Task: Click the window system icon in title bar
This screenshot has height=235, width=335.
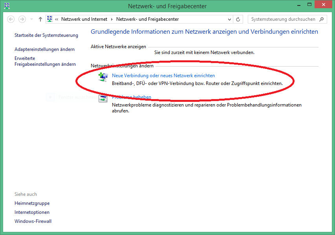Action: (x=7, y=5)
